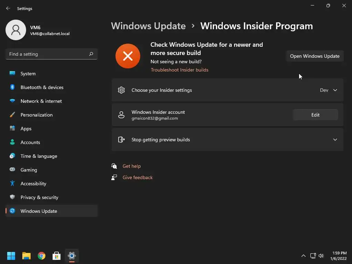The height and width of the screenshot is (264, 352).
Task: Click the volume speaker tray icon
Action: (x=321, y=256)
